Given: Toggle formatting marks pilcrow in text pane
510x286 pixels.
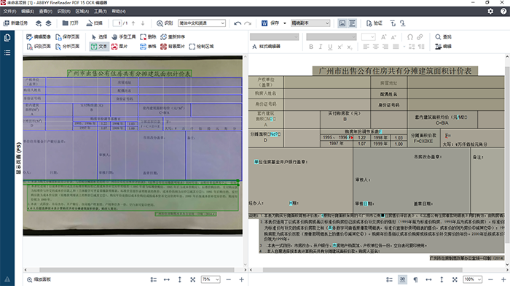Looking at the screenshot, I should point(415,279).
